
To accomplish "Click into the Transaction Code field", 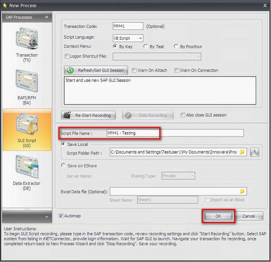I will pos(128,26).
